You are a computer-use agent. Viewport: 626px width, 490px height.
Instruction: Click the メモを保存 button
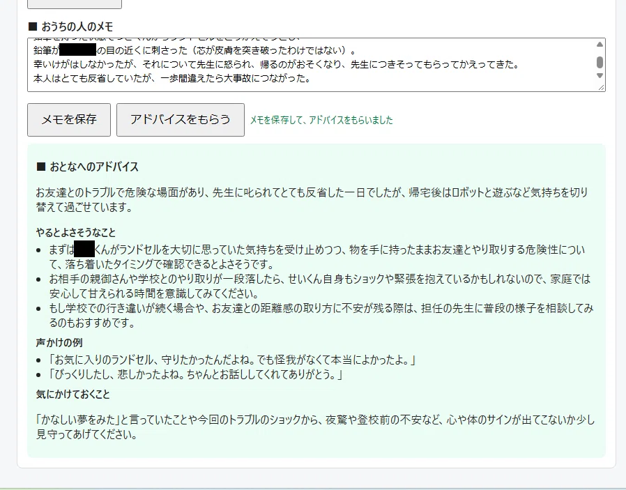point(69,120)
